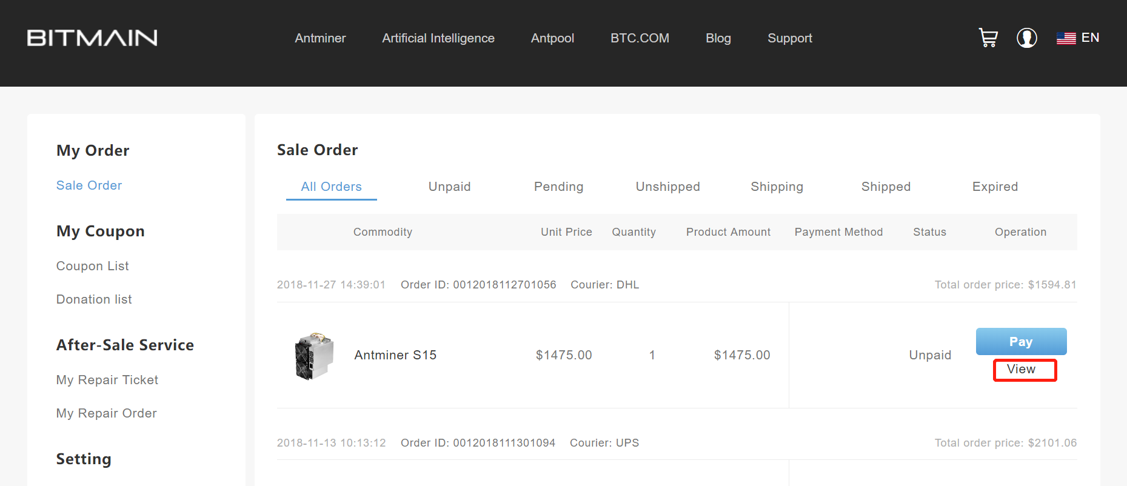Open the Antminer menu item
The width and height of the screenshot is (1127, 486).
coord(320,38)
